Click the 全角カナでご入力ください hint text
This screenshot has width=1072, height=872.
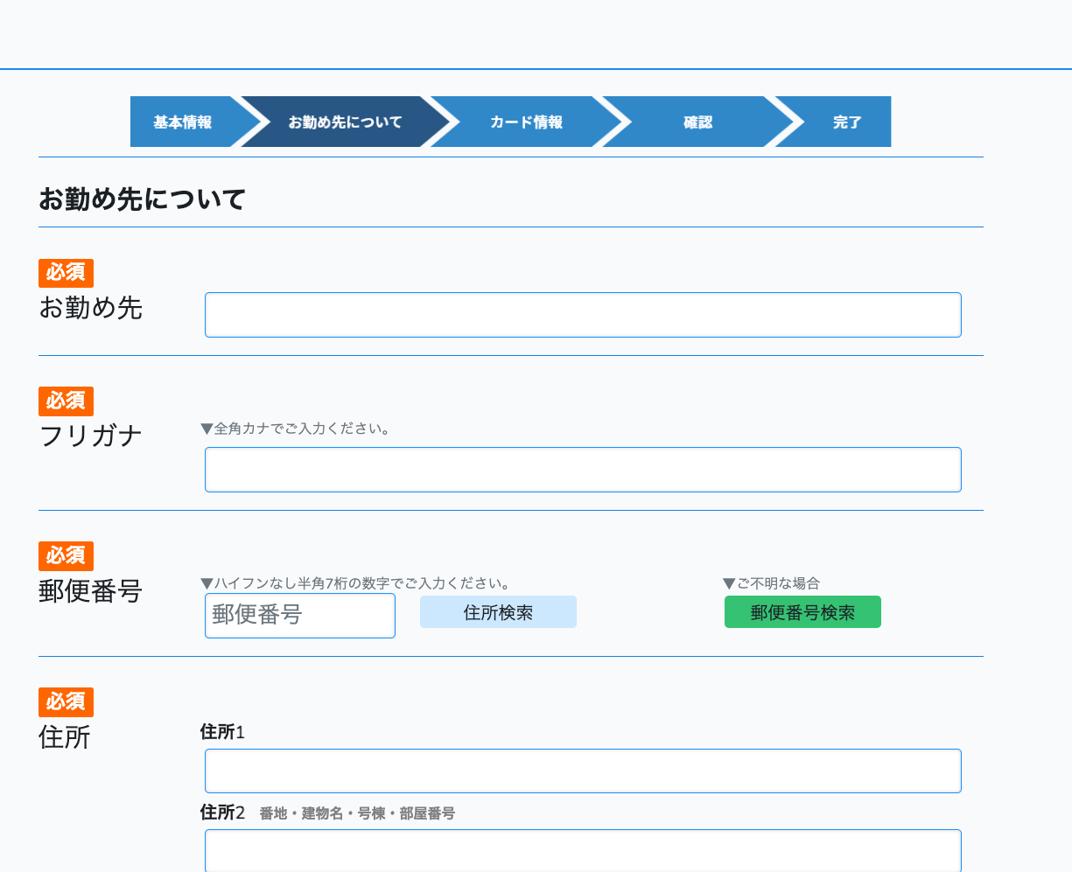(296, 429)
